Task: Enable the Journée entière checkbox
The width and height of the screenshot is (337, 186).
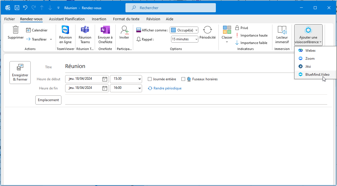Action: pos(150,79)
